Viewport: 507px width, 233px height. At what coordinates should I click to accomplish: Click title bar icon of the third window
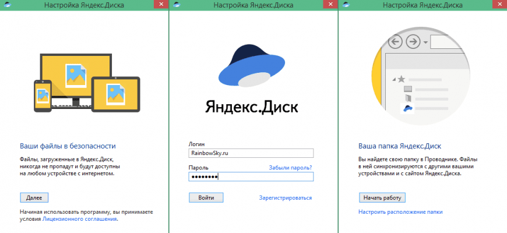[x=346, y=5]
